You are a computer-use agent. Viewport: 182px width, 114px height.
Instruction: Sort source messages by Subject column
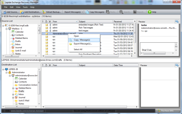pos(96,22)
